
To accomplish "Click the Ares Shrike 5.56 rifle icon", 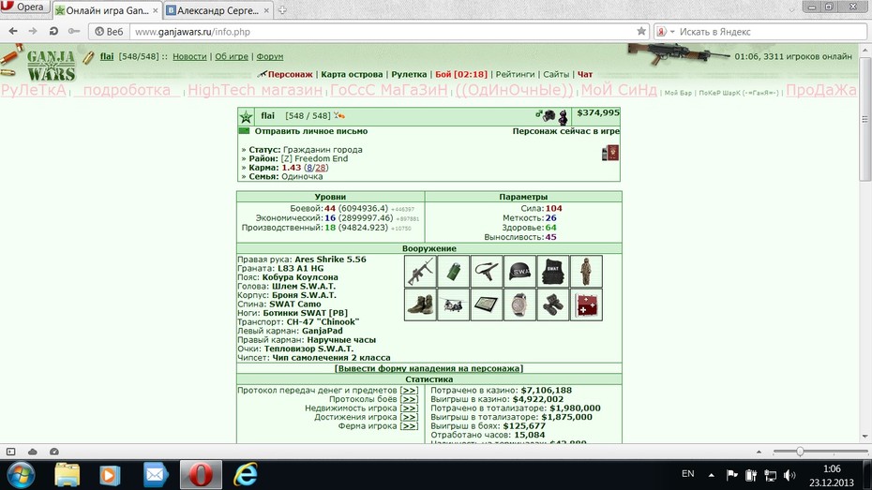I will click(420, 271).
